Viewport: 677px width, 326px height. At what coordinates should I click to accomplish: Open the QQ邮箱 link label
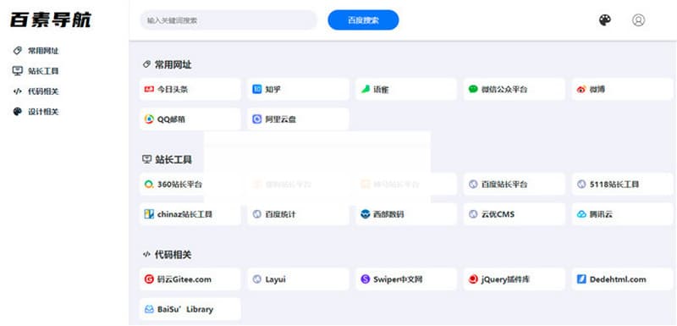pos(171,119)
